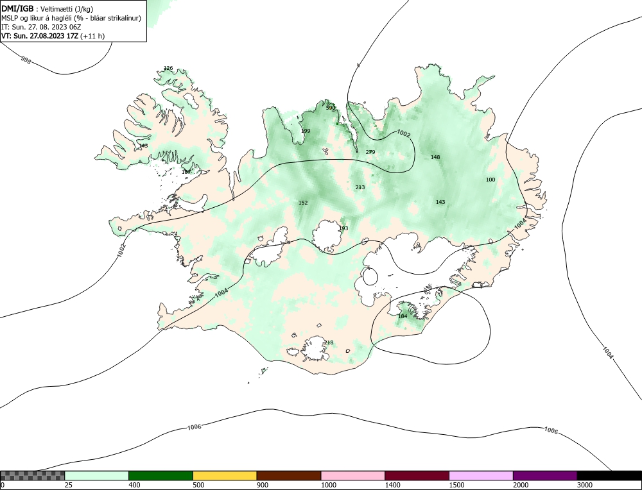
Task: Click the legend tick label 25
Action: click(x=68, y=485)
